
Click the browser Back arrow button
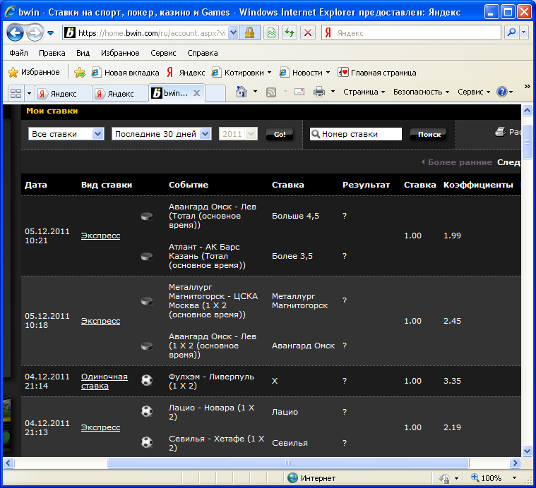(15, 33)
